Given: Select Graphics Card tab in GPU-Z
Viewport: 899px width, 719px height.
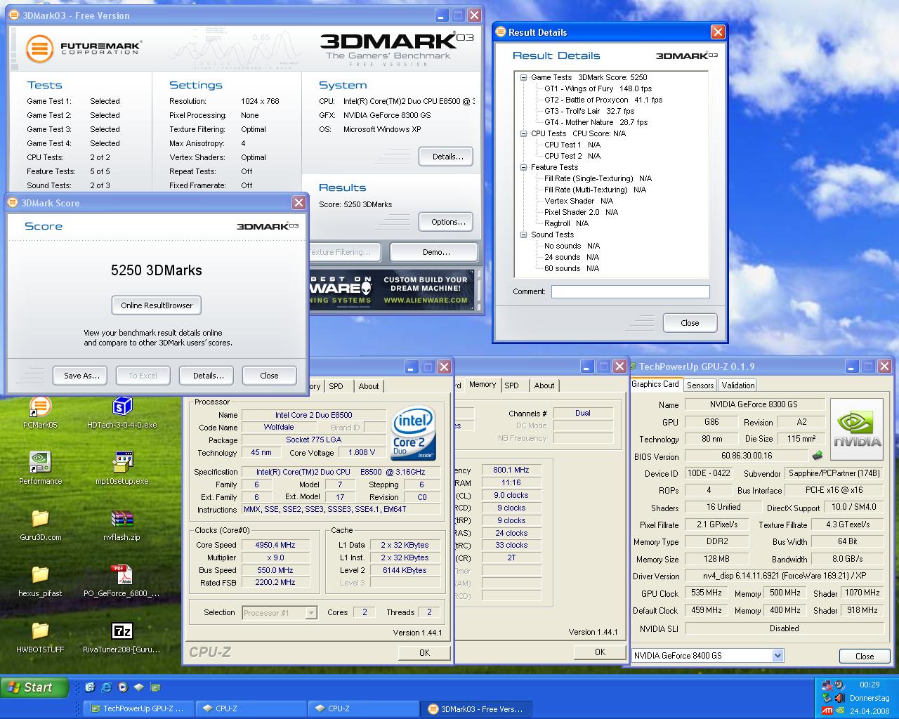Looking at the screenshot, I should click(x=655, y=384).
